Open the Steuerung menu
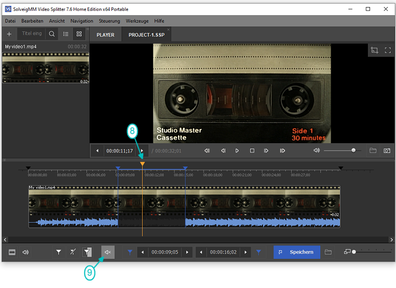Image resolution: width=396 pixels, height=288 pixels. [110, 21]
